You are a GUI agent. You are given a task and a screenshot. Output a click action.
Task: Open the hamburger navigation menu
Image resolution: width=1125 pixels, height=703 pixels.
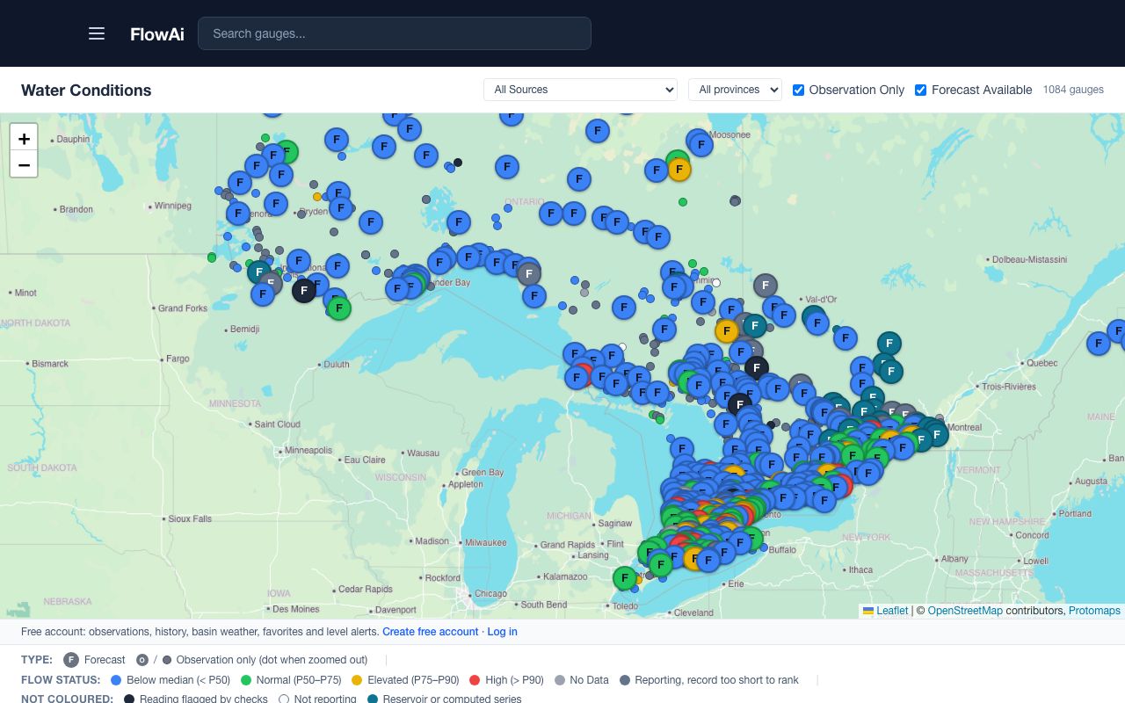[97, 33]
